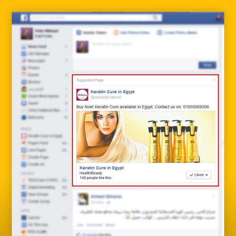This screenshot has width=236, height=236.
Task: Open the sidebar profile photo
Action: point(27,33)
